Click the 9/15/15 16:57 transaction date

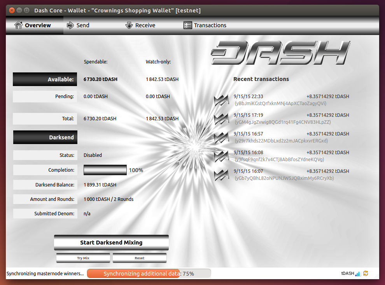tap(248, 134)
